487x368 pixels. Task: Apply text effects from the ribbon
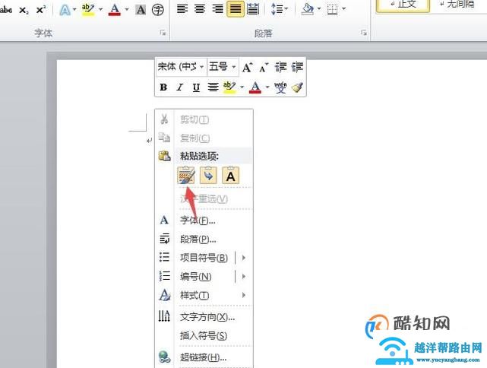(x=65, y=10)
